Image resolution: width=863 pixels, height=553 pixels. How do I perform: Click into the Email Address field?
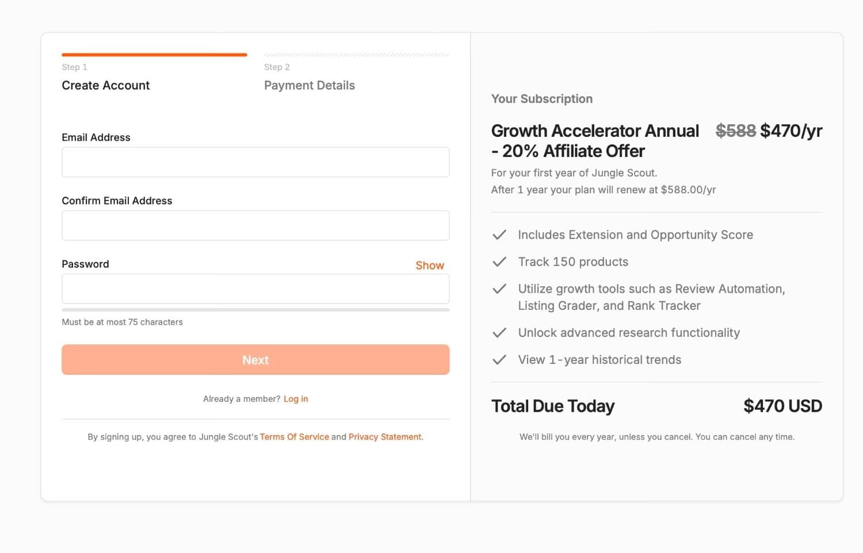click(255, 162)
